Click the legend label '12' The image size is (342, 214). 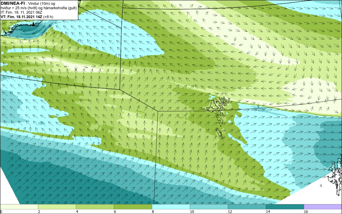pyautogui.click(x=230, y=212)
